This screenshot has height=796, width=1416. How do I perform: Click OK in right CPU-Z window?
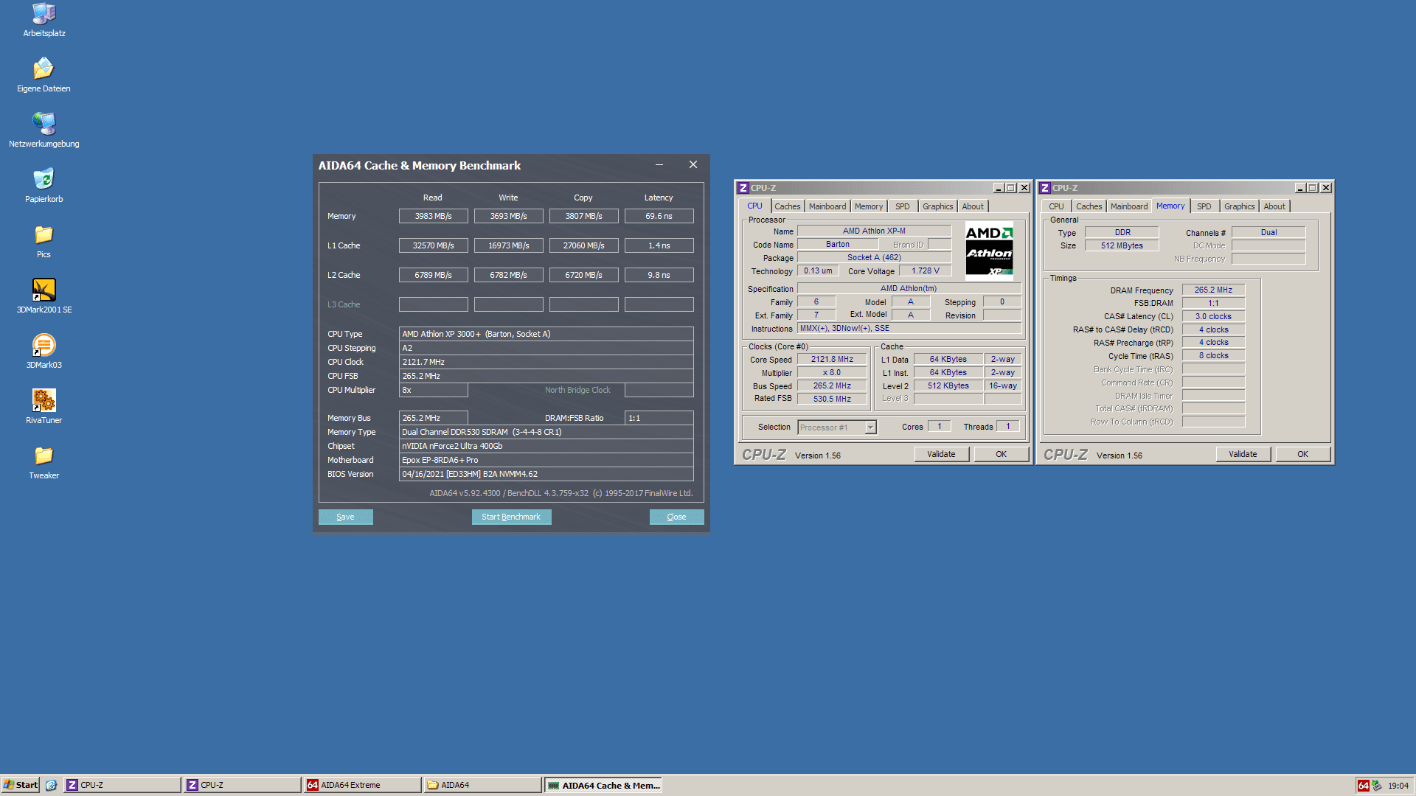click(1302, 454)
